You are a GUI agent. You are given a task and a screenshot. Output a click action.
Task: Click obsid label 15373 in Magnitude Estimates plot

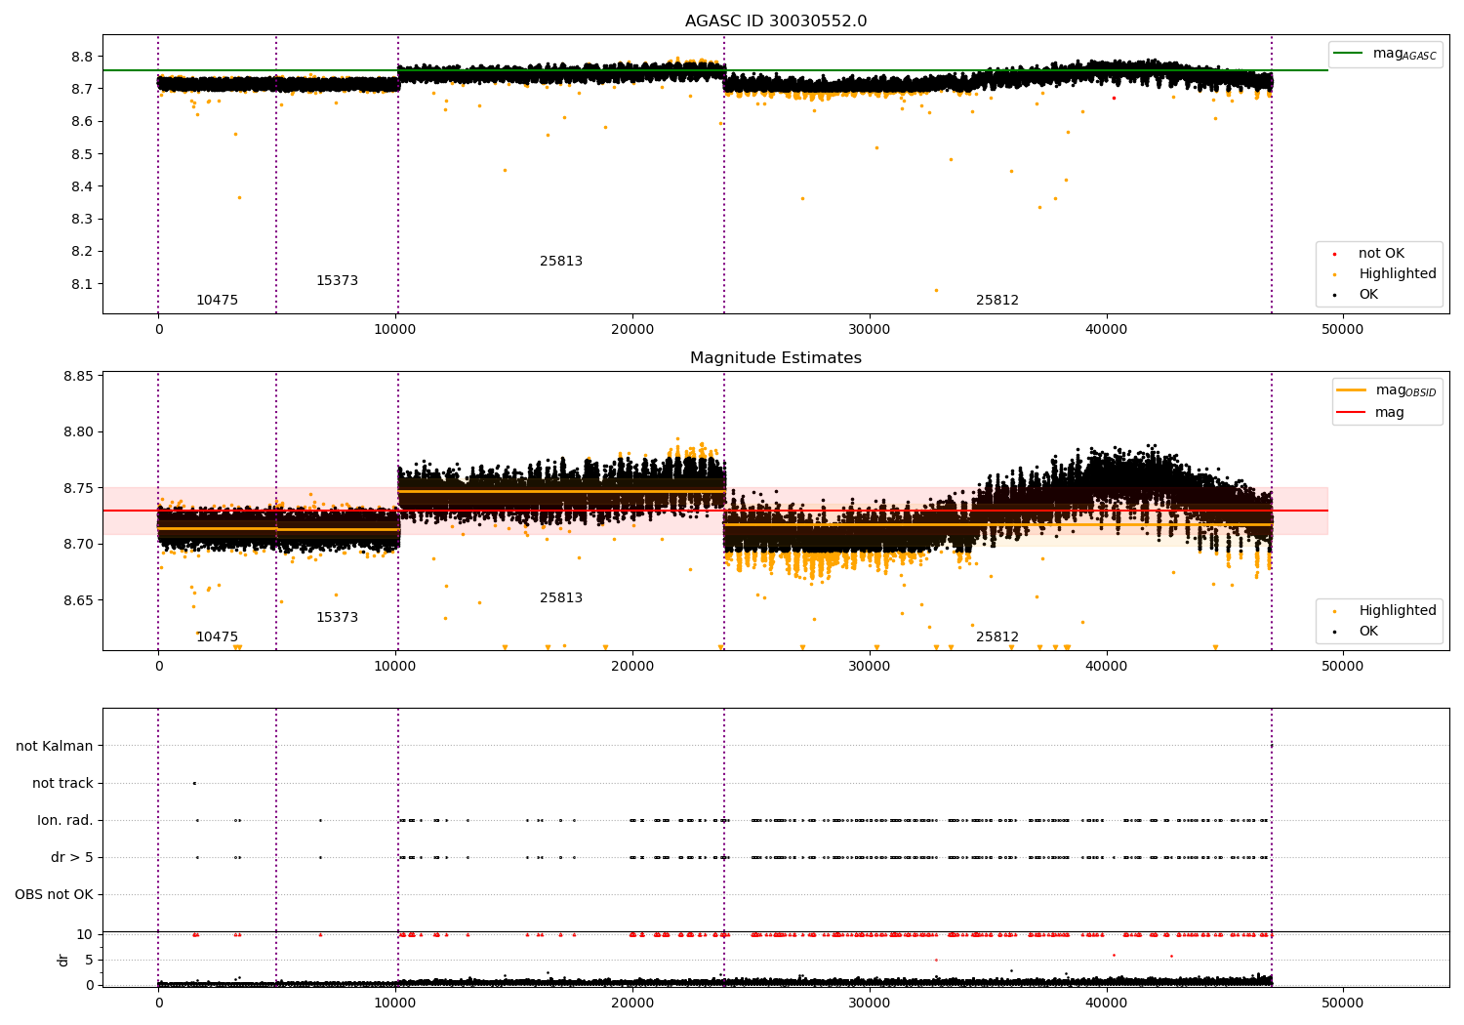point(337,618)
